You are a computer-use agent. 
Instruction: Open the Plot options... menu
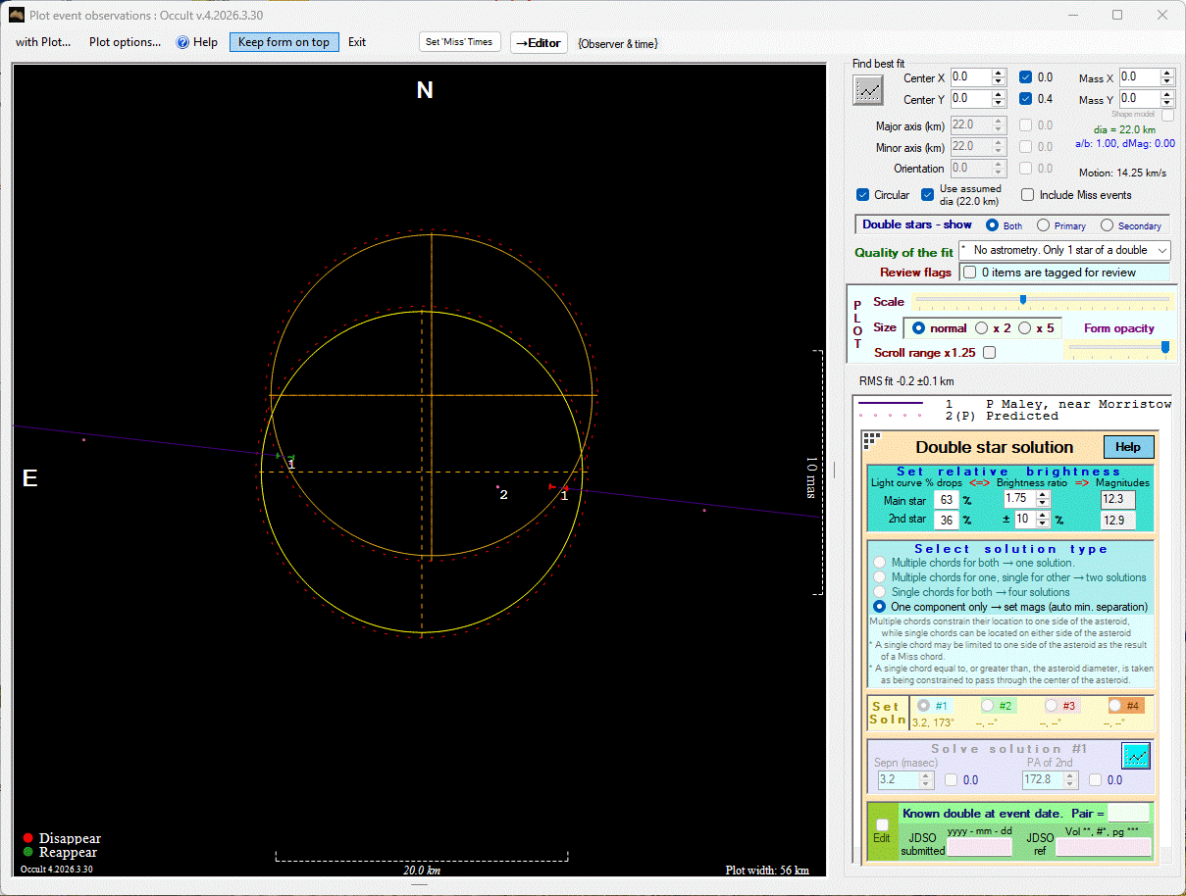click(125, 42)
